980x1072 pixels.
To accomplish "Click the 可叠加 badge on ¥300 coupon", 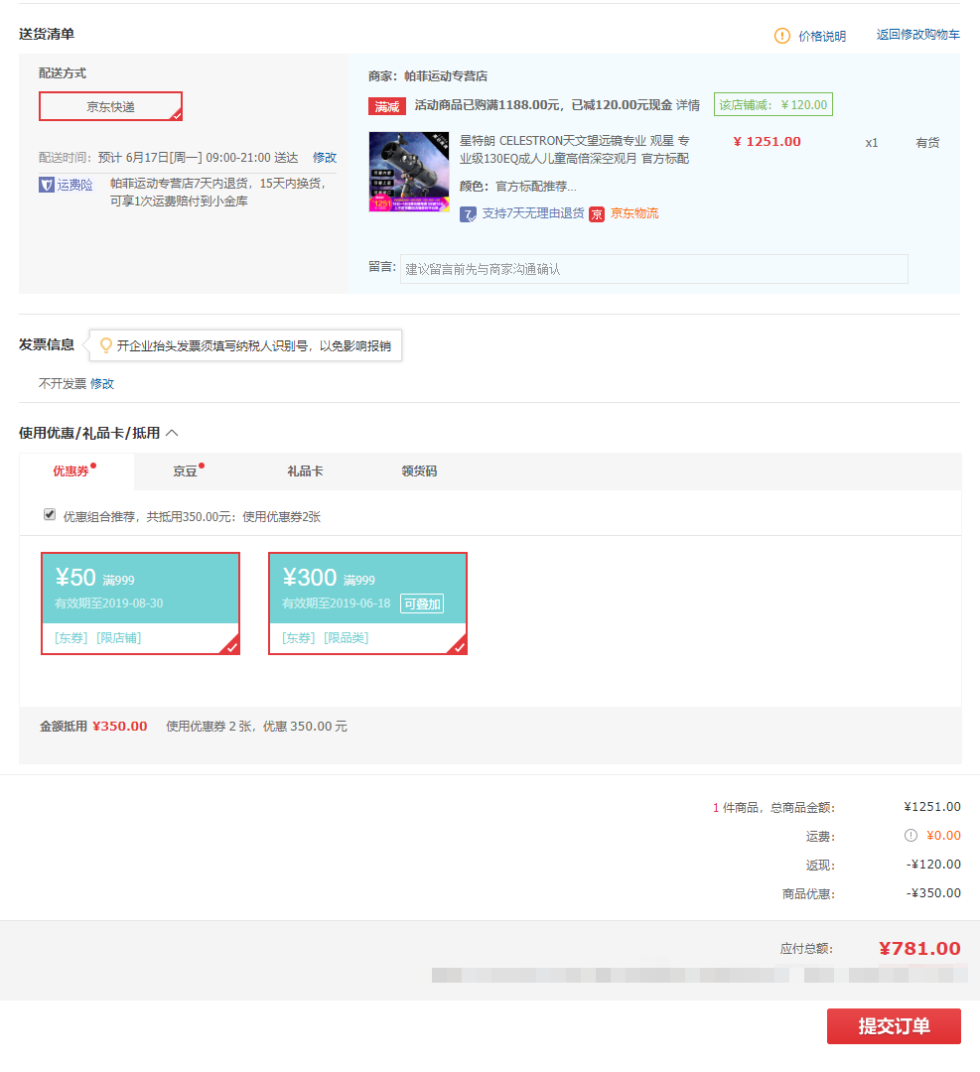I will 422,603.
